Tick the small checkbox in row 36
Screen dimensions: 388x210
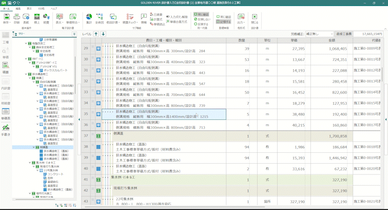point(93,123)
